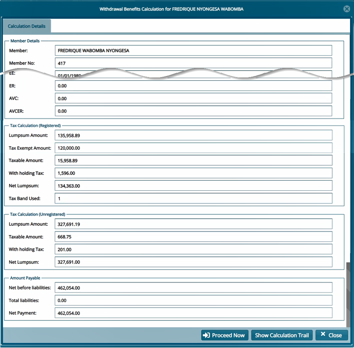The height and width of the screenshot is (348, 354).
Task: Click Registered With holding Tax 1,596.00 field
Action: 193,173
